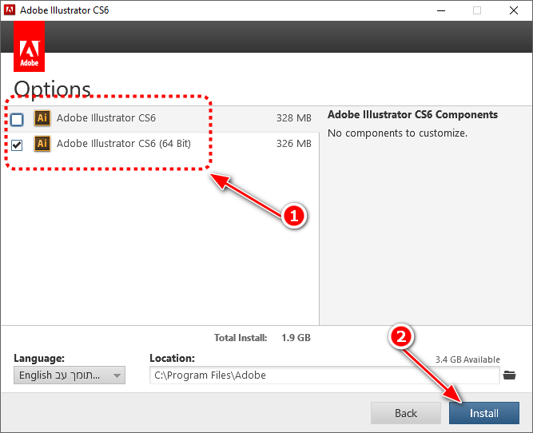Viewport: 533px width, 433px height.
Task: Click the 328 MB size value
Action: 293,119
